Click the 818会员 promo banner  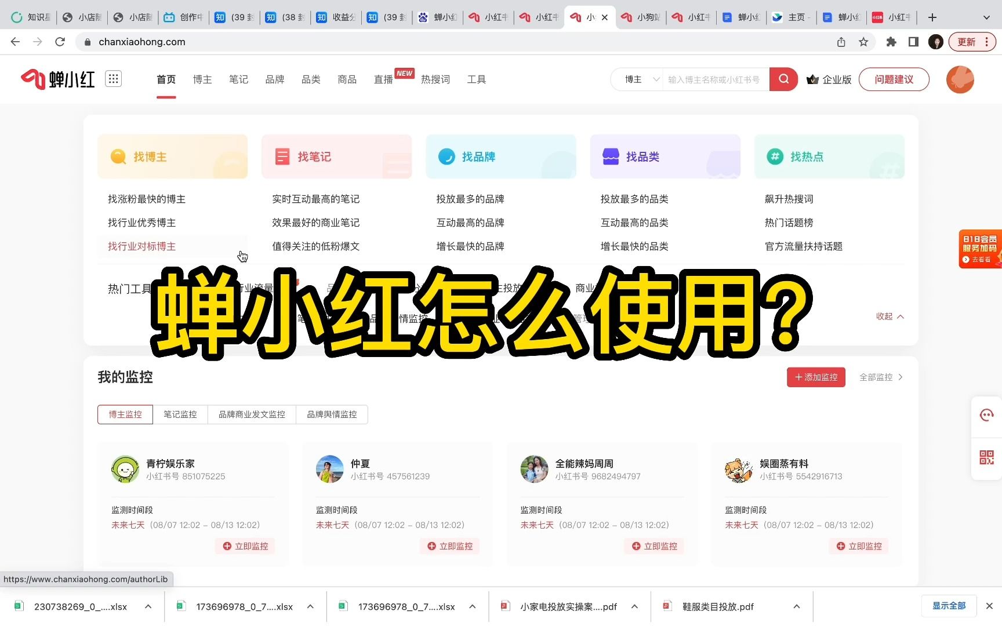coord(980,249)
